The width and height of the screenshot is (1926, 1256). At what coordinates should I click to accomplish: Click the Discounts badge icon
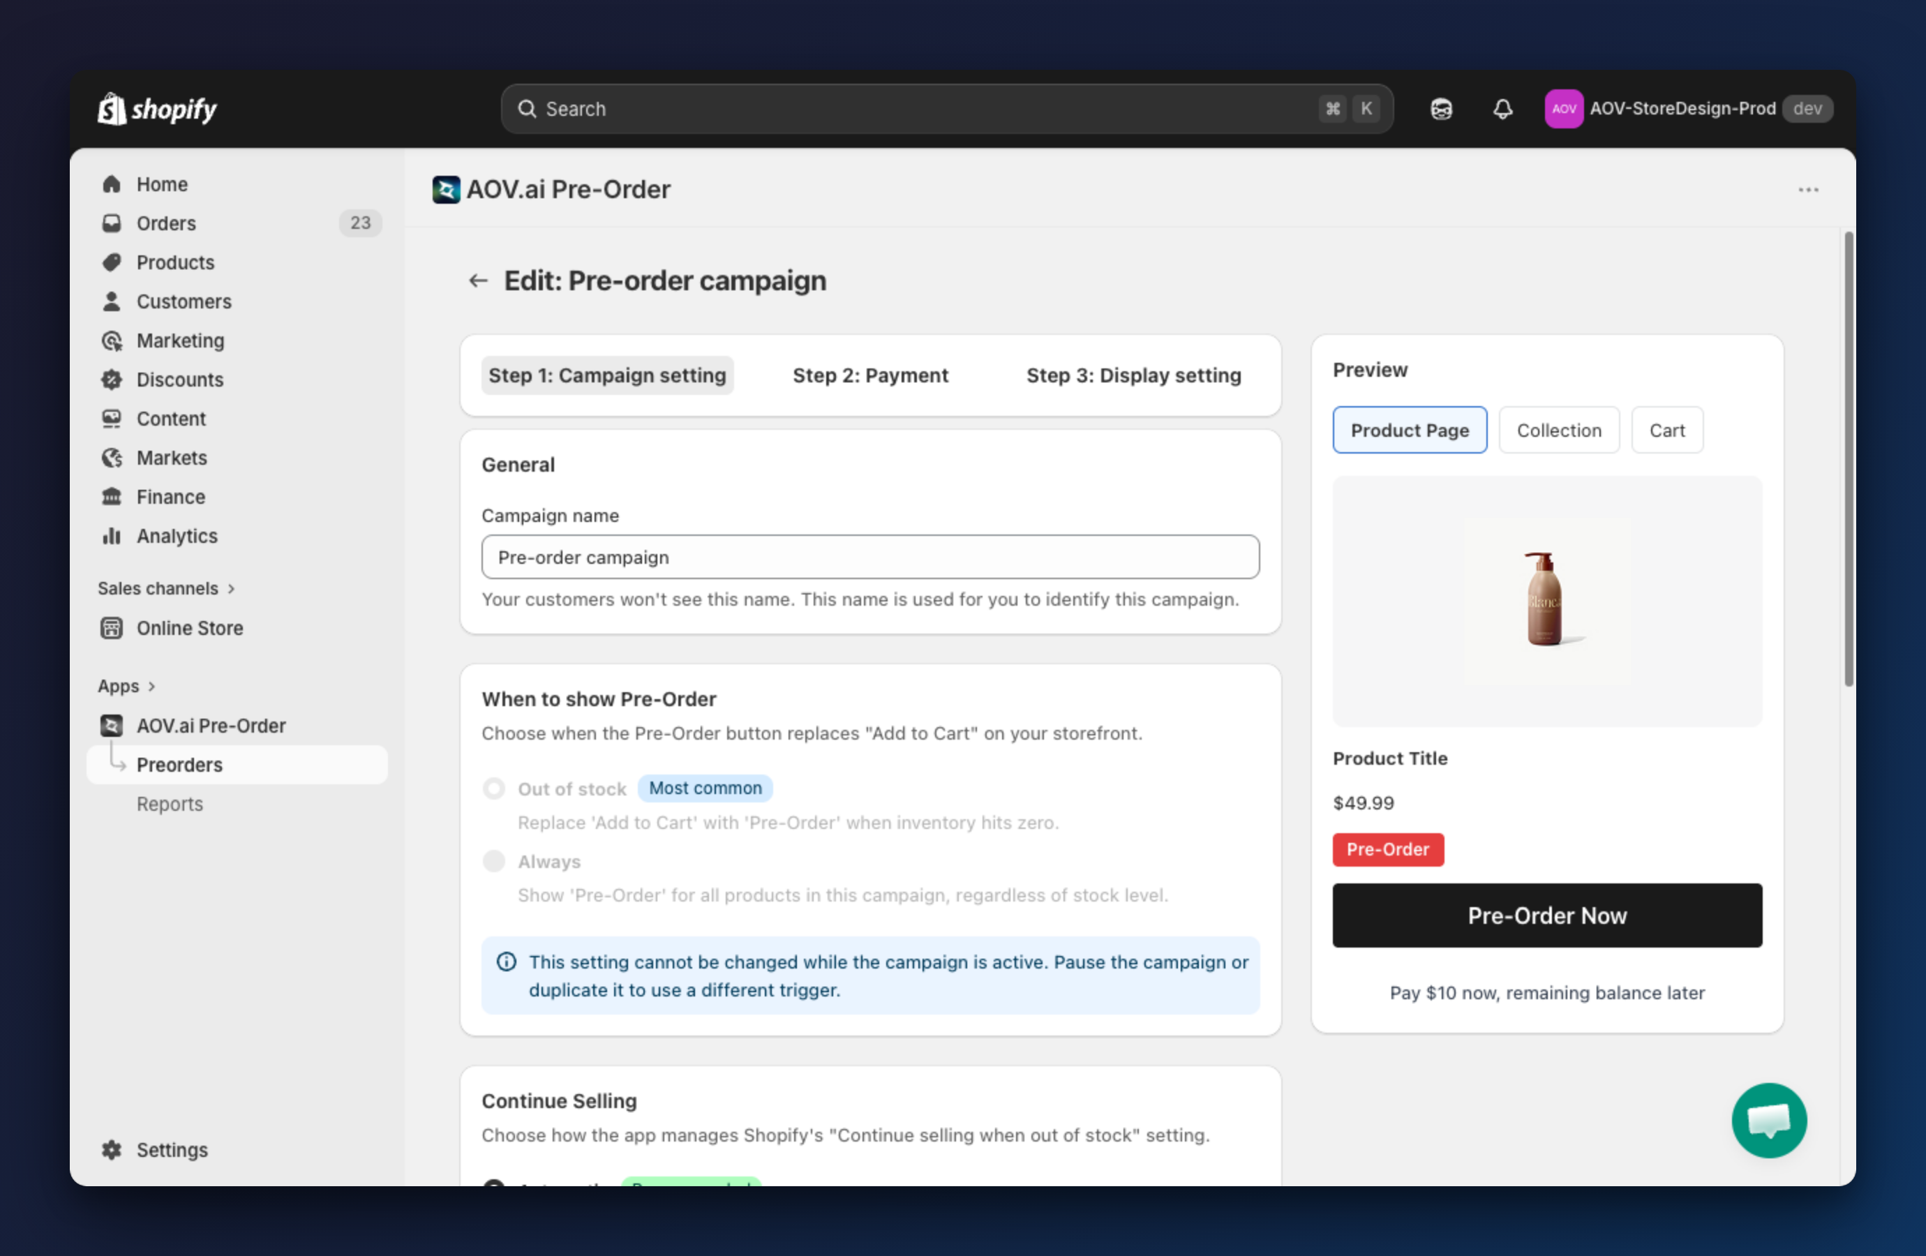[112, 380]
